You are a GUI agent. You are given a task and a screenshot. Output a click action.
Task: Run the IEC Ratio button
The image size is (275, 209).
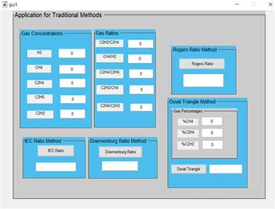click(56, 151)
